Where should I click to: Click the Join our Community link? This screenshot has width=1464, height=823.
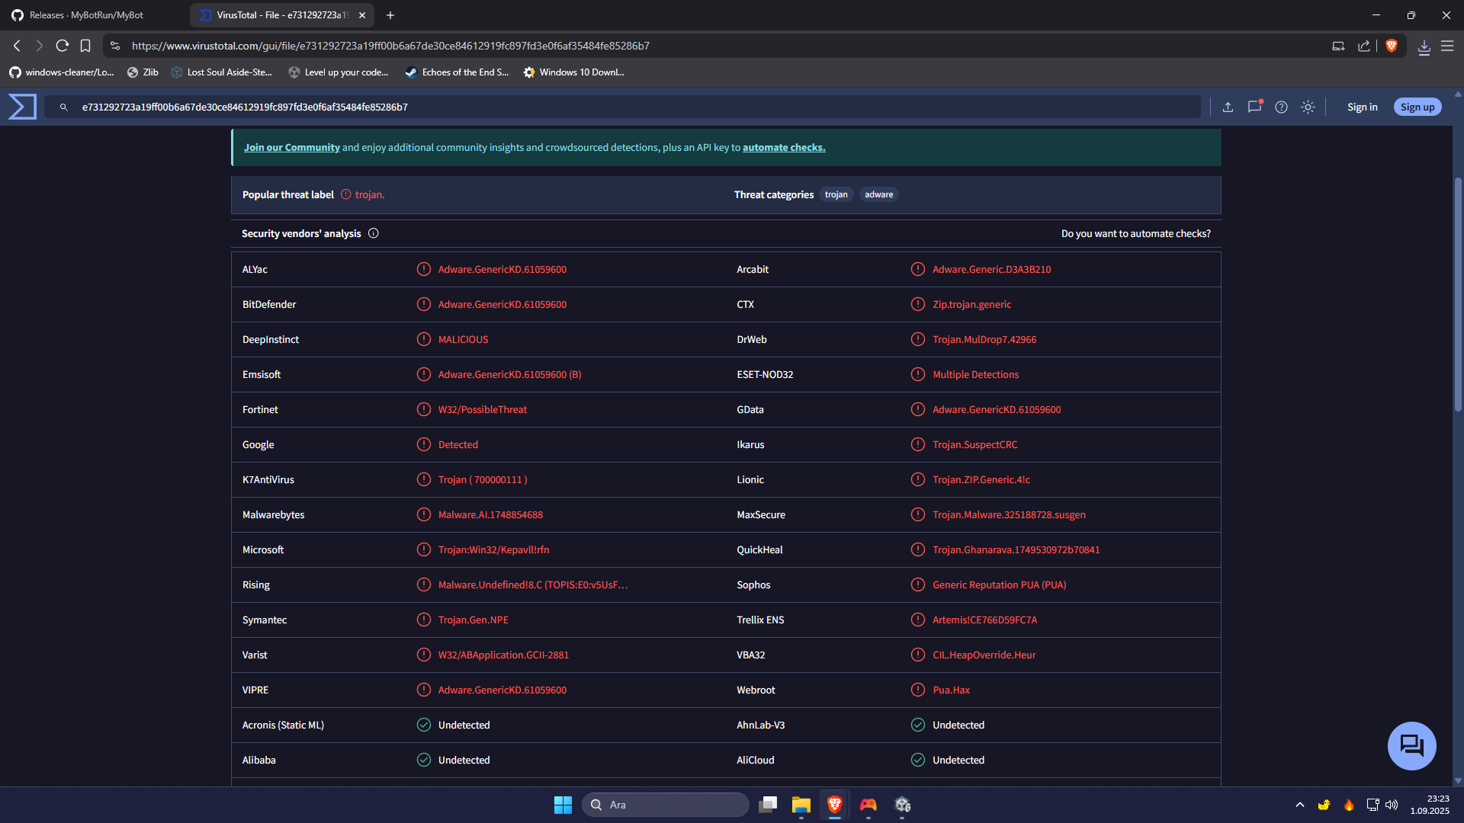(x=291, y=148)
